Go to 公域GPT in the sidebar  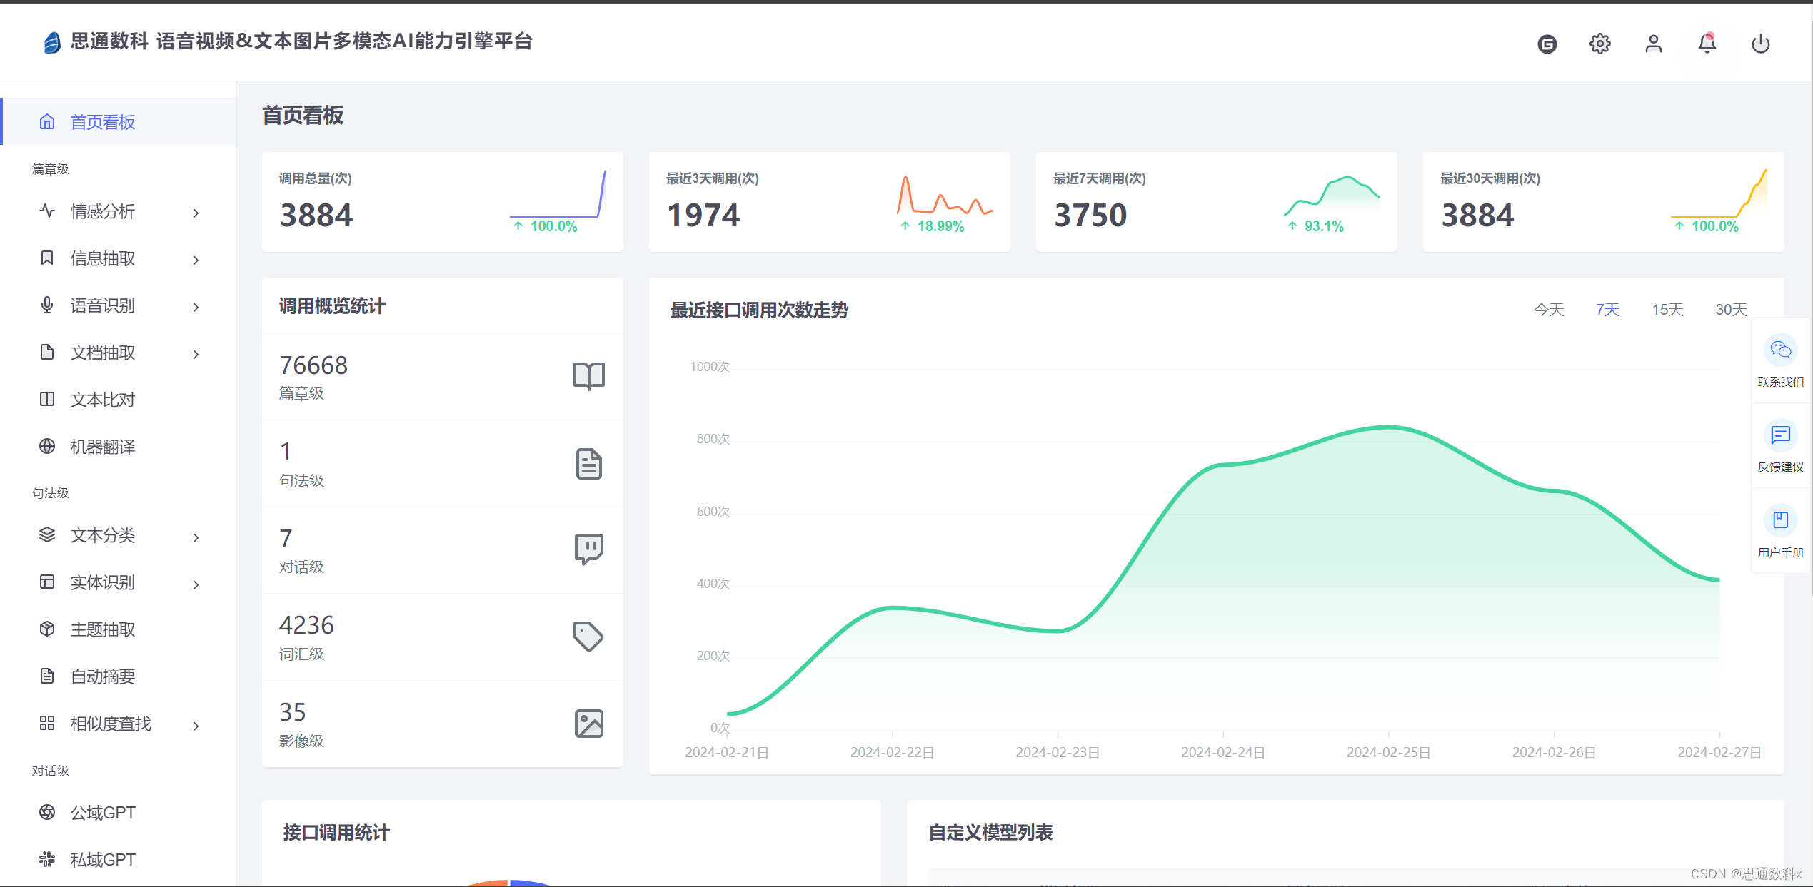coord(103,813)
